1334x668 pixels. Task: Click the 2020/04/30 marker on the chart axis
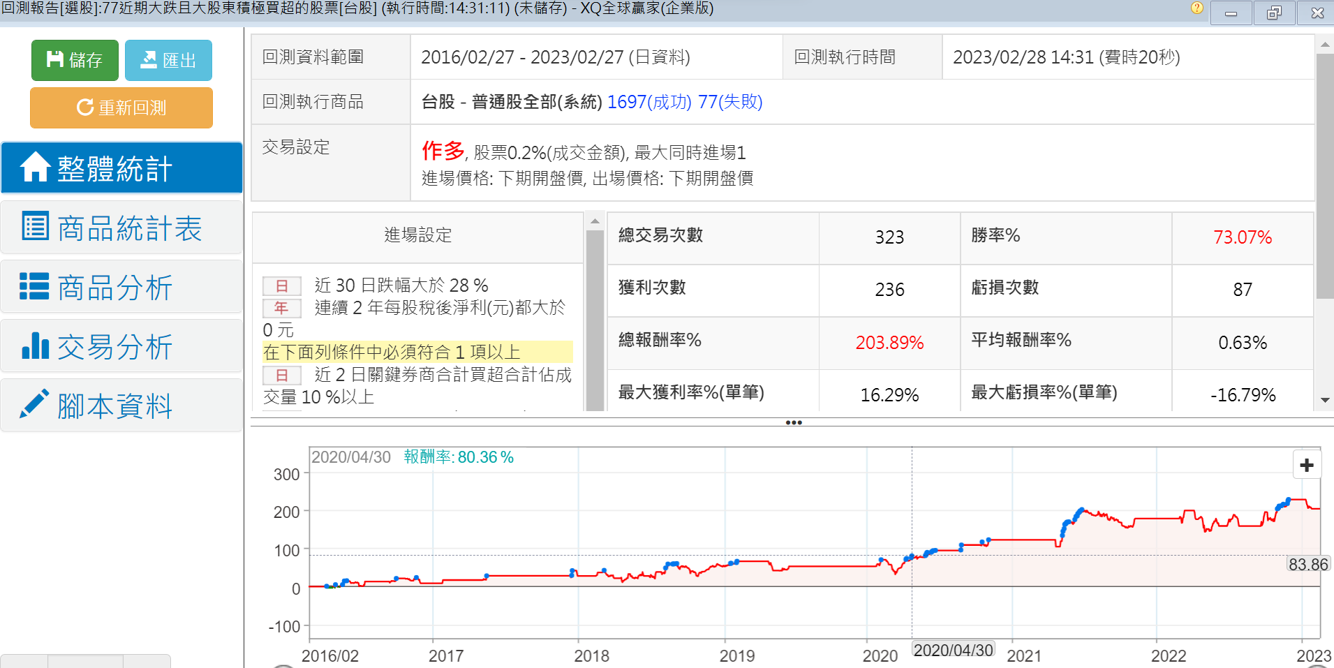point(953,650)
